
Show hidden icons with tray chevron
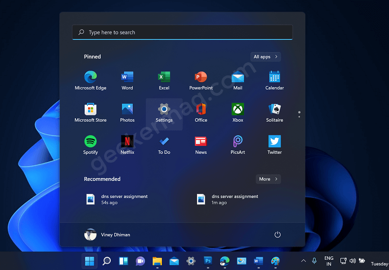[303, 261]
